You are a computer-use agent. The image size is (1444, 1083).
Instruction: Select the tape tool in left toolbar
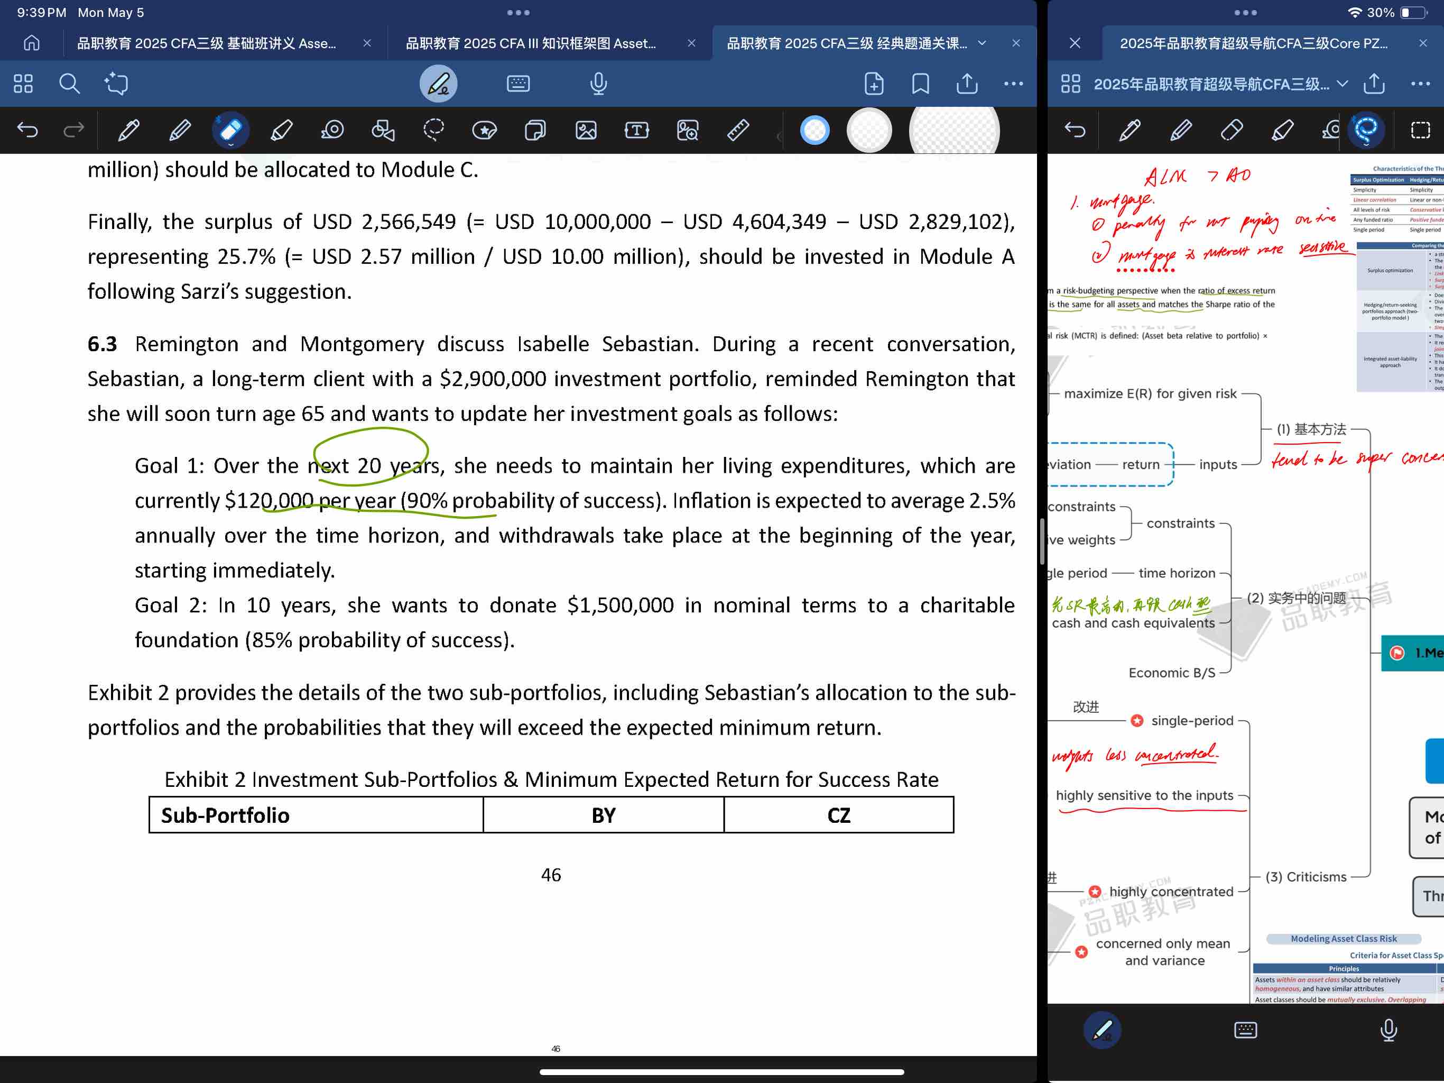[x=332, y=130]
